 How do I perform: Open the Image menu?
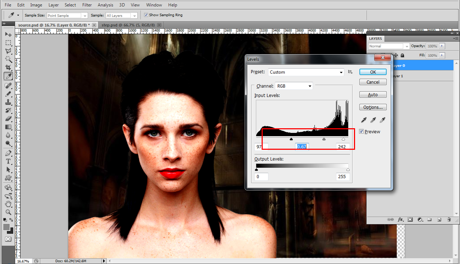(x=36, y=5)
